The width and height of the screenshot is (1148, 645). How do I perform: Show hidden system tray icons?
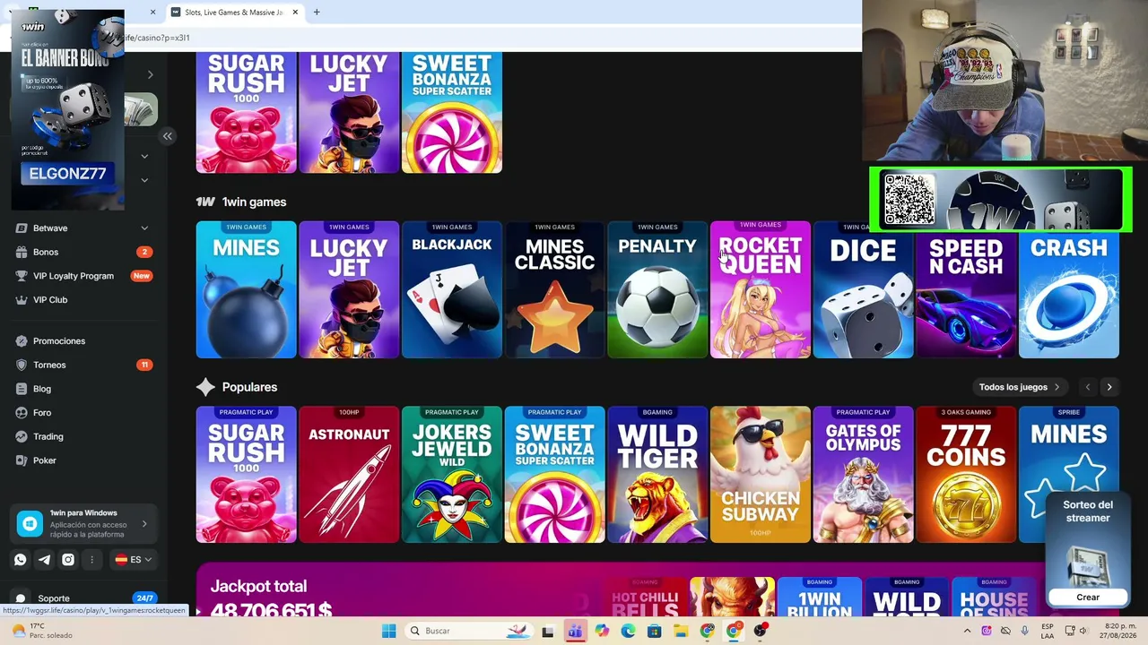[967, 631]
